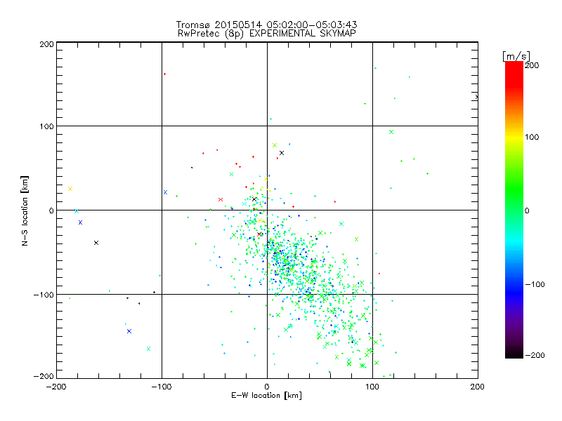Click the -100 tick label on N-S axis
The height and width of the screenshot is (421, 562).
(x=44, y=295)
